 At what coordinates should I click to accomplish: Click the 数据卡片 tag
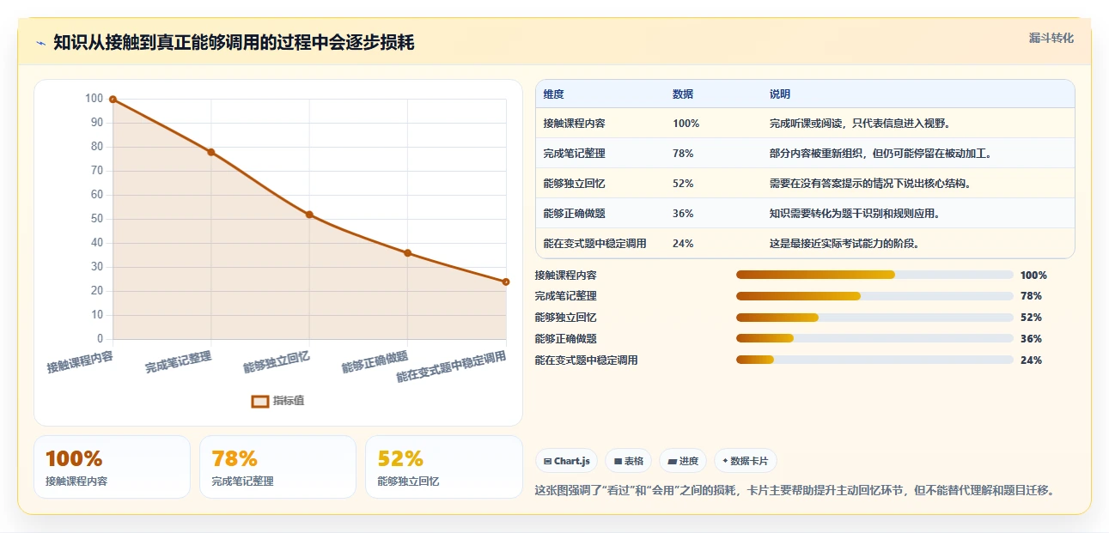click(746, 461)
